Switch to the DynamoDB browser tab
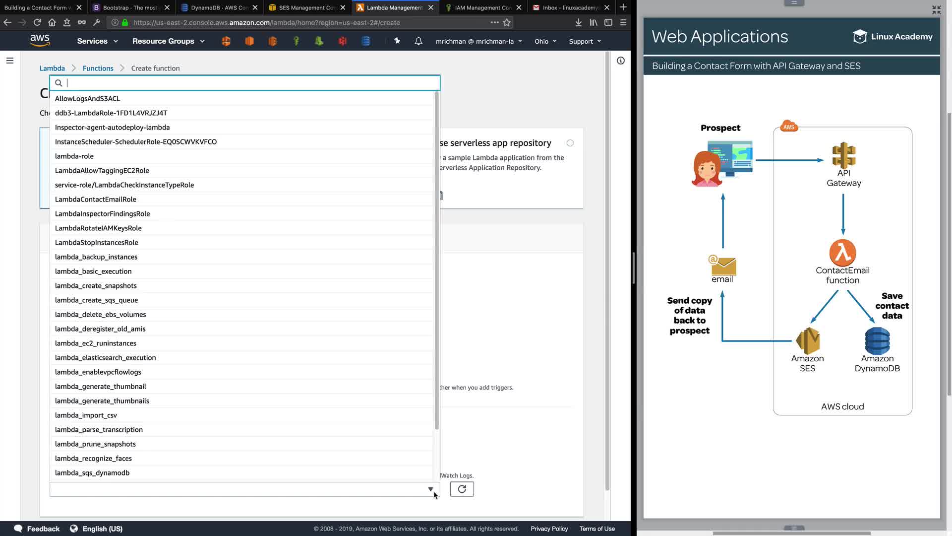Screen dimensions: 952x536 [219, 7]
